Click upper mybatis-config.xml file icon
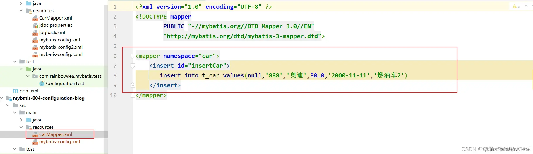Screen dimensions: 533x154 [35, 40]
